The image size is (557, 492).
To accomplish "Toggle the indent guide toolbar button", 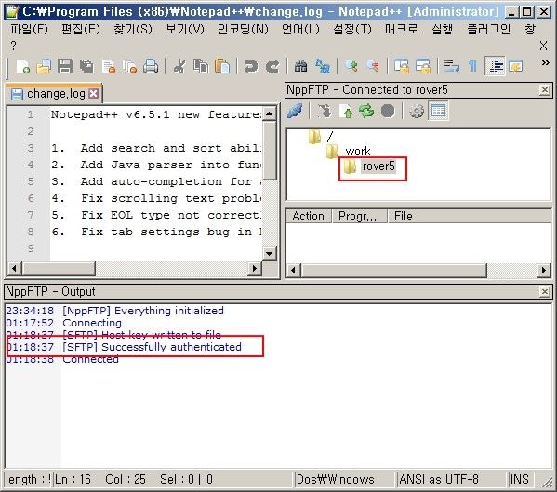I will coord(495,66).
